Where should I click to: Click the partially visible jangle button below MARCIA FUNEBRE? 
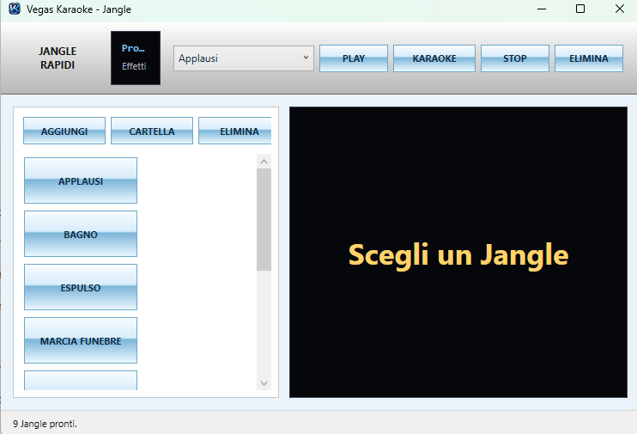(x=81, y=381)
